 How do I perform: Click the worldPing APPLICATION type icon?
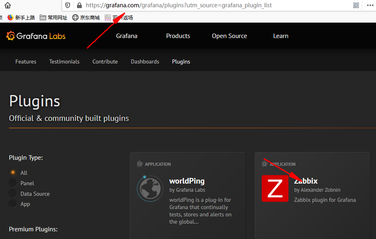coord(140,164)
